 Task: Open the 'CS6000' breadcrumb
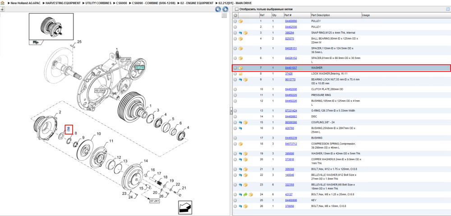pyautogui.click(x=121, y=3)
